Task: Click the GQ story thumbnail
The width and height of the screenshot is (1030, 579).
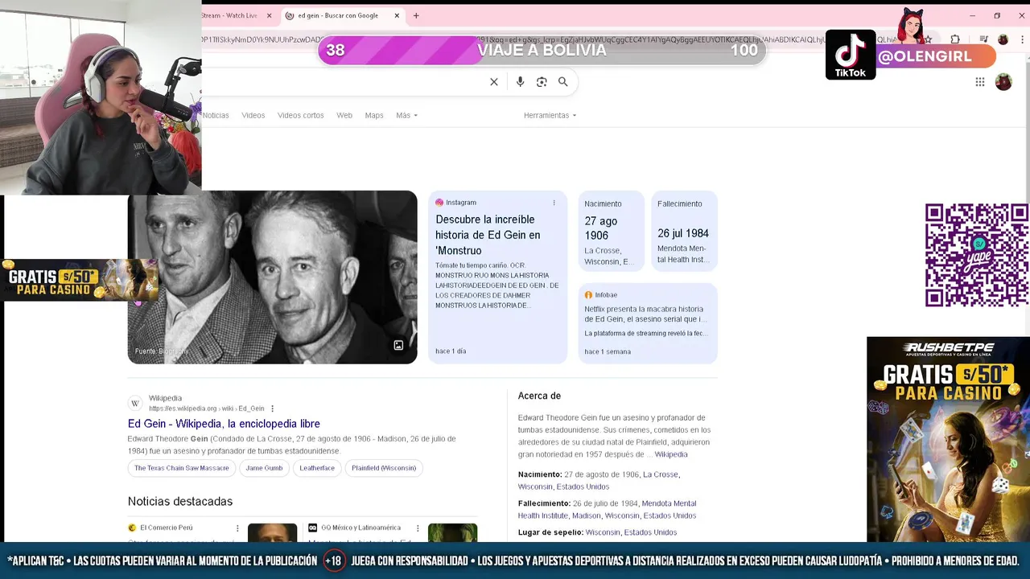Action: [x=452, y=532]
